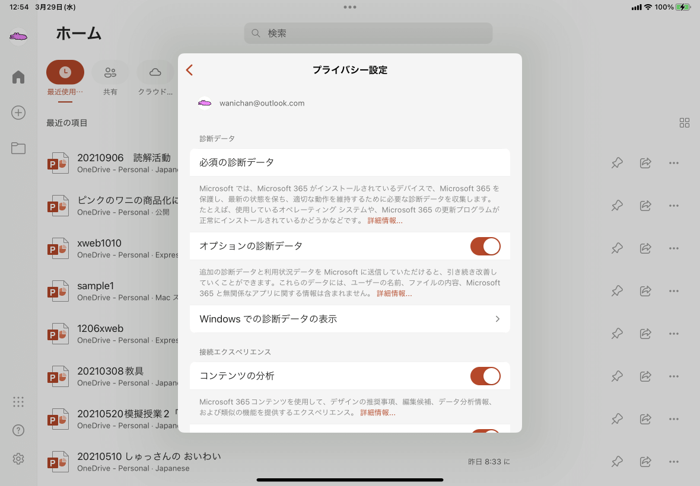700x486 pixels.
Task: Tap the three-dot multitasking menu at top
Action: pos(350,7)
